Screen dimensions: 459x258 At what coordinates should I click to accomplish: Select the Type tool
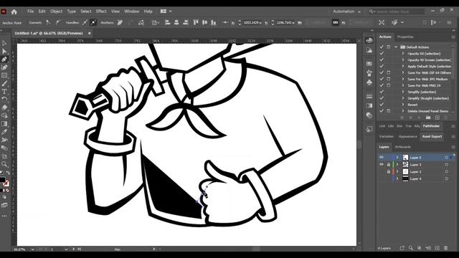[4, 92]
